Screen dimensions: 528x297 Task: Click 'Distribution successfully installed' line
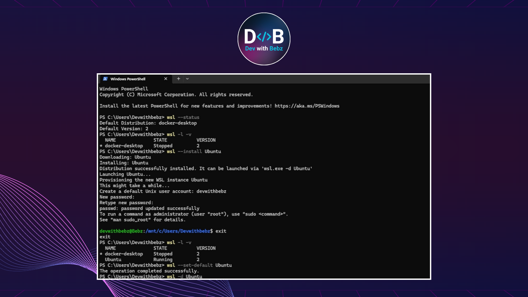point(206,169)
